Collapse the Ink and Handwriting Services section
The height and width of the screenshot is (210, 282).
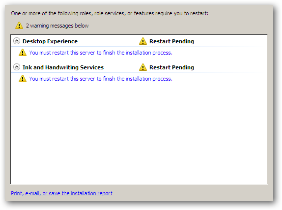pos(17,67)
